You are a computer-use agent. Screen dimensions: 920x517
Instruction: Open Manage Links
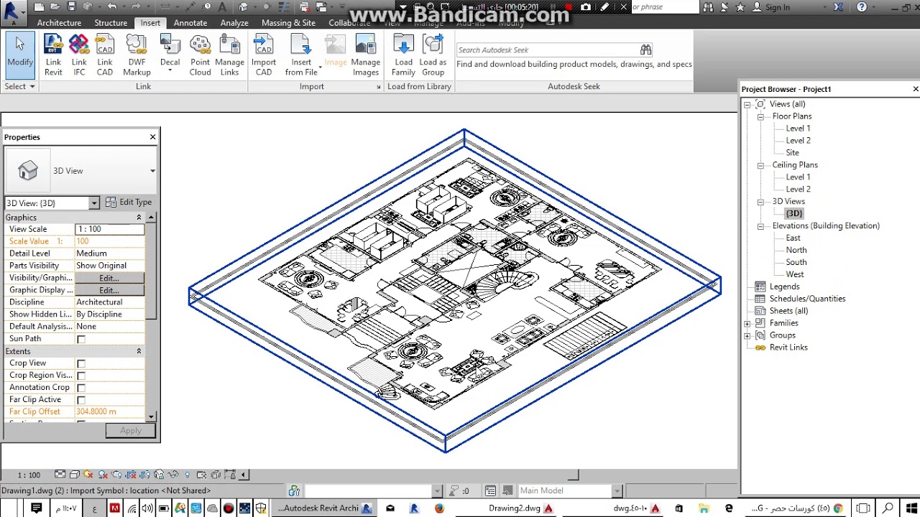pos(229,55)
